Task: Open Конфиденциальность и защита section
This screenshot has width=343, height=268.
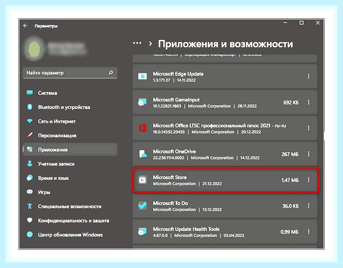Action: point(70,220)
